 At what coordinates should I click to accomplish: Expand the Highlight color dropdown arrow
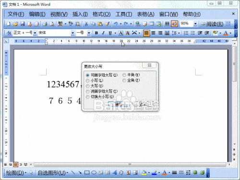click(x=220, y=33)
